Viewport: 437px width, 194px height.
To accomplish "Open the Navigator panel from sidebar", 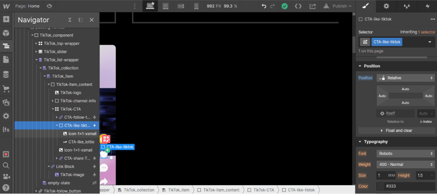I will 6,46.
